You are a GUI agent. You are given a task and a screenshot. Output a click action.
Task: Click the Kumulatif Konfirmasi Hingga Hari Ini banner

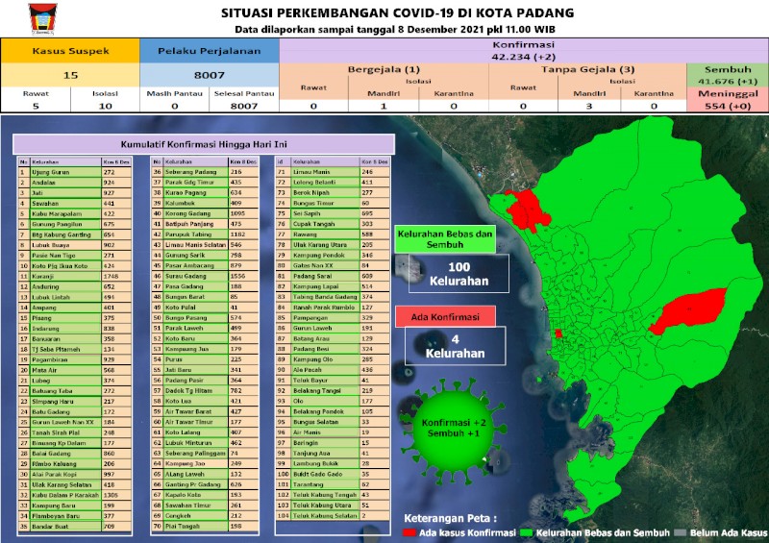204,144
